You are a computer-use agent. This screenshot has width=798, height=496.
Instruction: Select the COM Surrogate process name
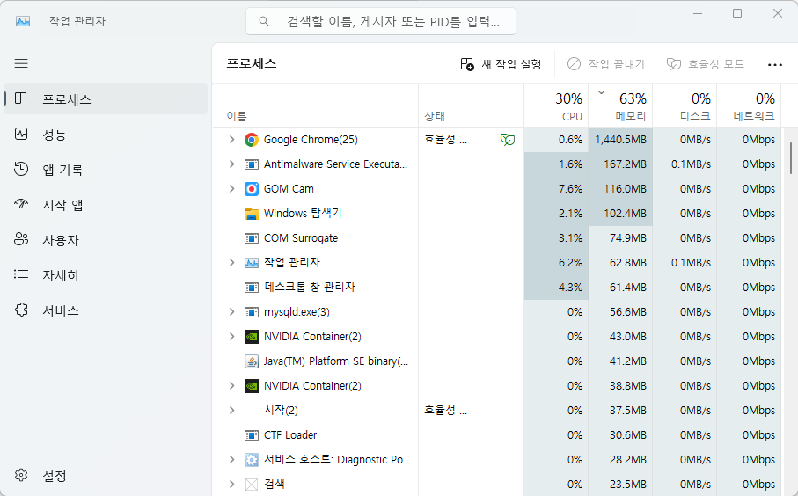(301, 238)
